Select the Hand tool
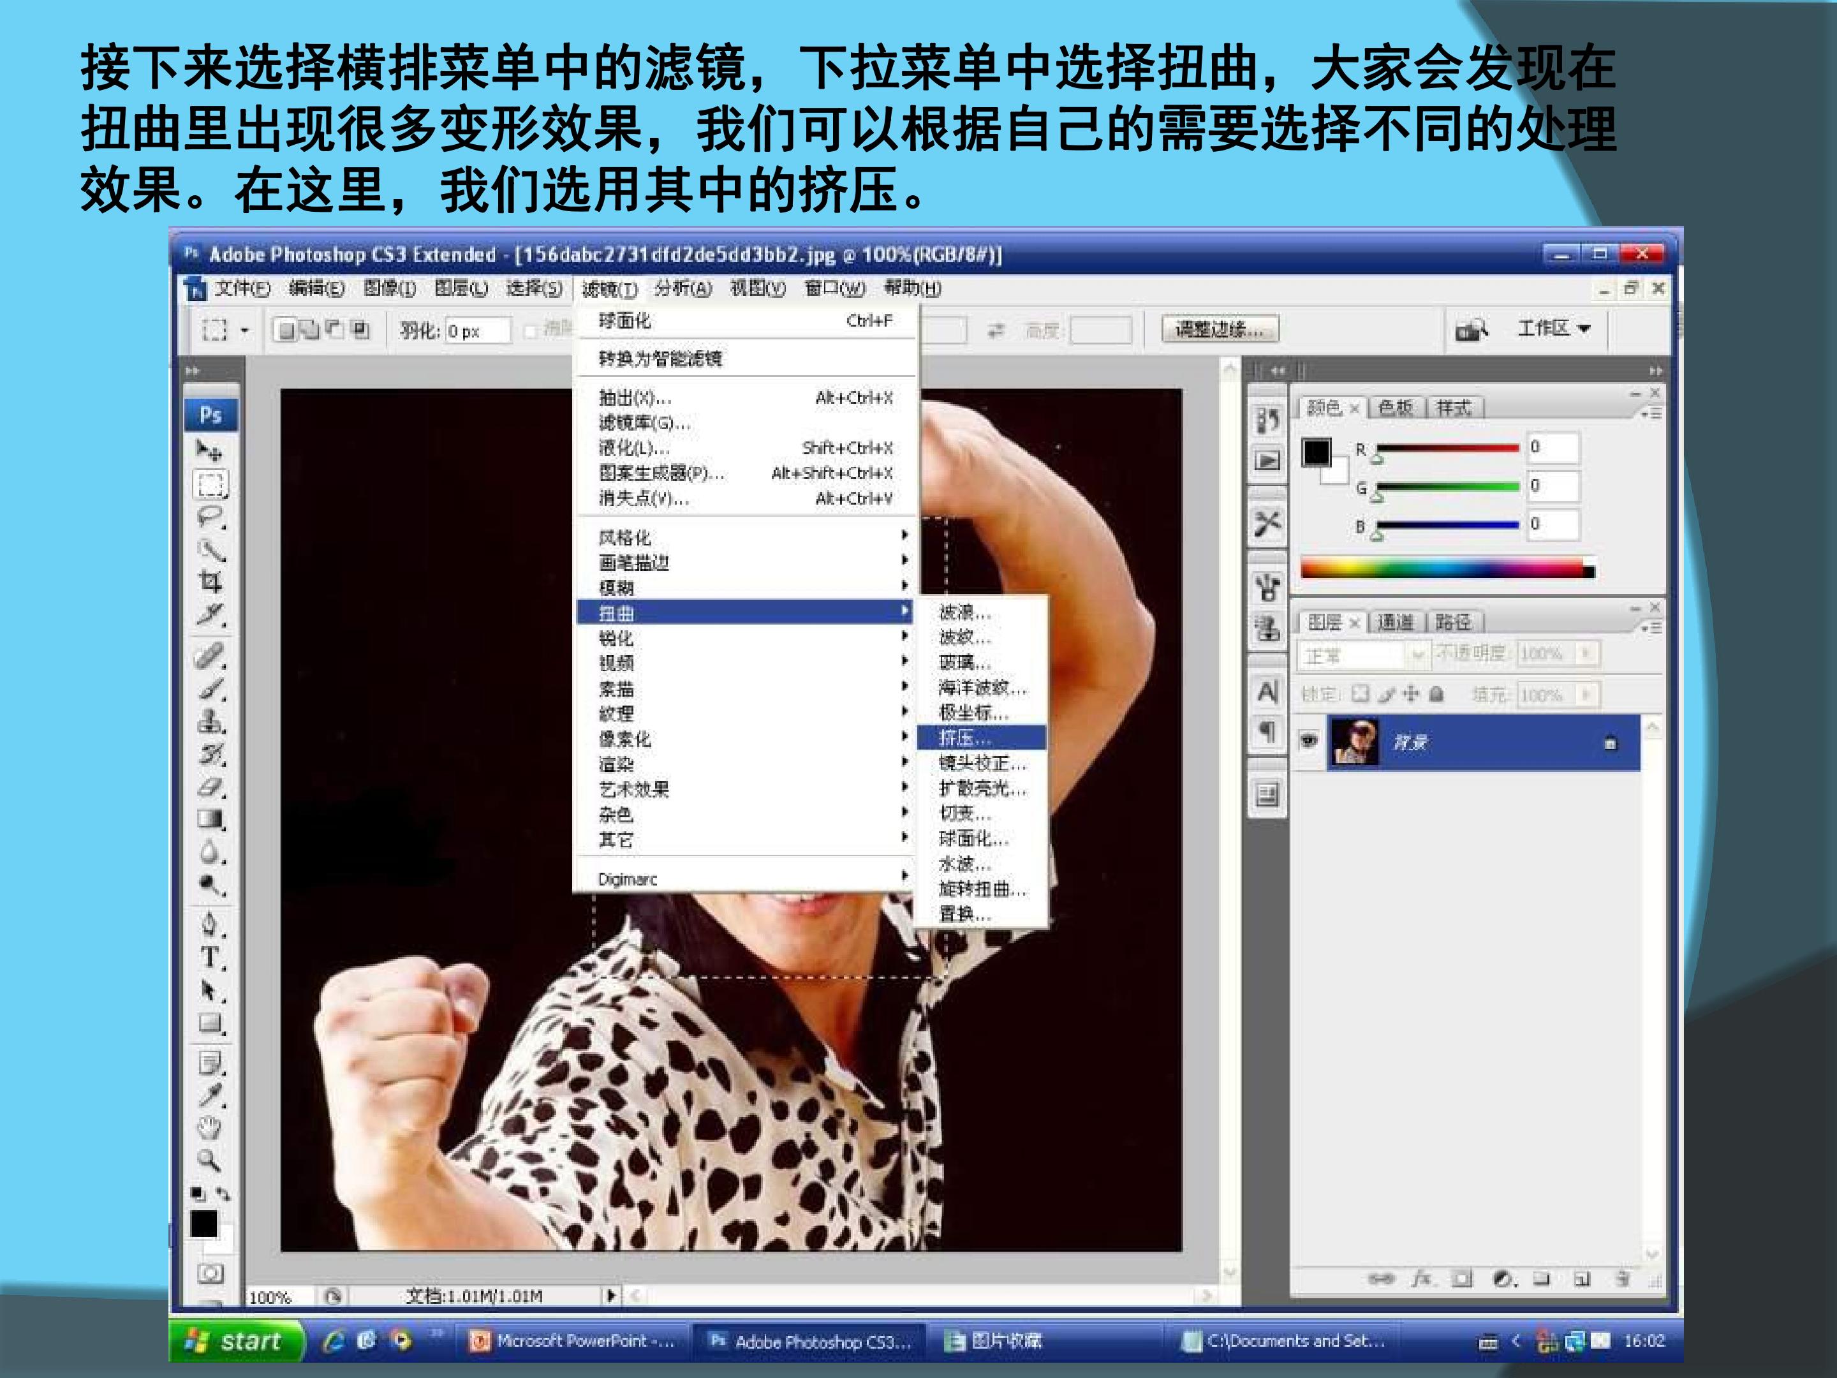Viewport: 1837px width, 1378px height. 209,1128
